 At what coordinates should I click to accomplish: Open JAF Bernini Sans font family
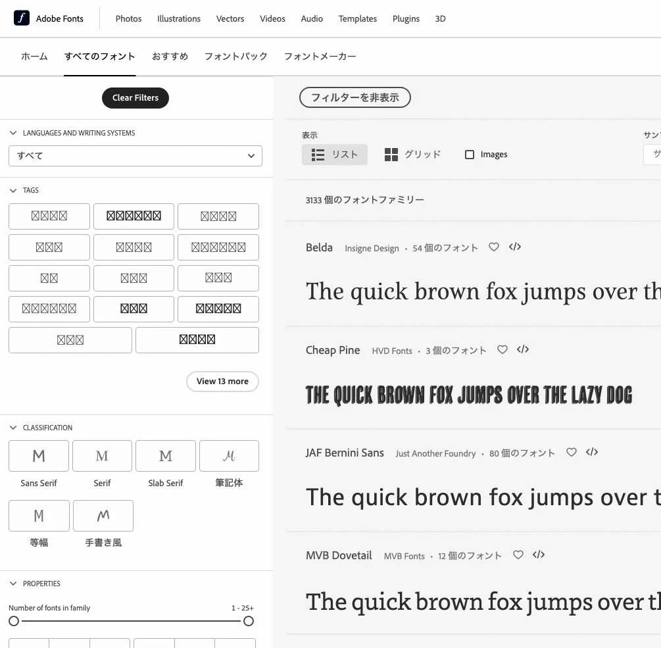click(345, 453)
